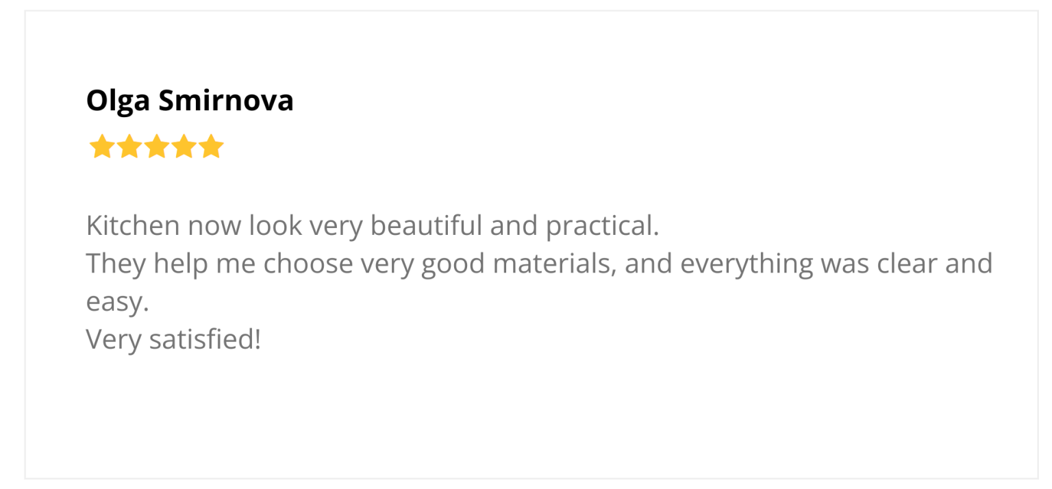
Task: Click the word "easy" on the third line
Action: 115,302
